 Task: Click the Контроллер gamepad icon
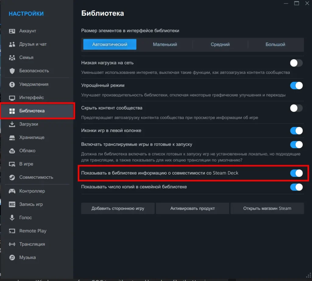pos(12,191)
